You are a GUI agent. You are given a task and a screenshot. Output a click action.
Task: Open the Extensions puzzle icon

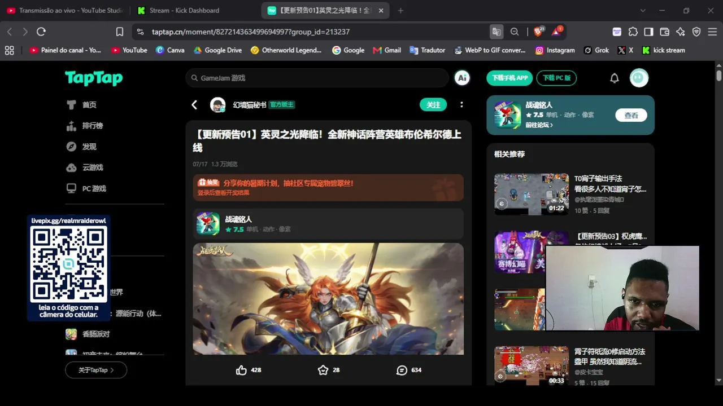pos(633,32)
